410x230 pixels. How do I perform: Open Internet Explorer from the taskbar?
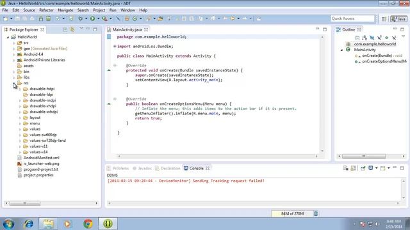tap(28, 224)
